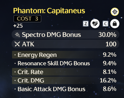This screenshot has width=124, height=98.
Task: Toggle the discard broken-heart icon
Action: [95, 23]
